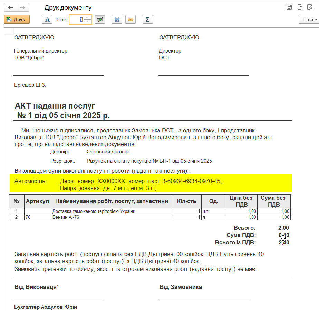
Task: Select the highlighted Держ. номер: XX0000XX line
Action: point(141,181)
